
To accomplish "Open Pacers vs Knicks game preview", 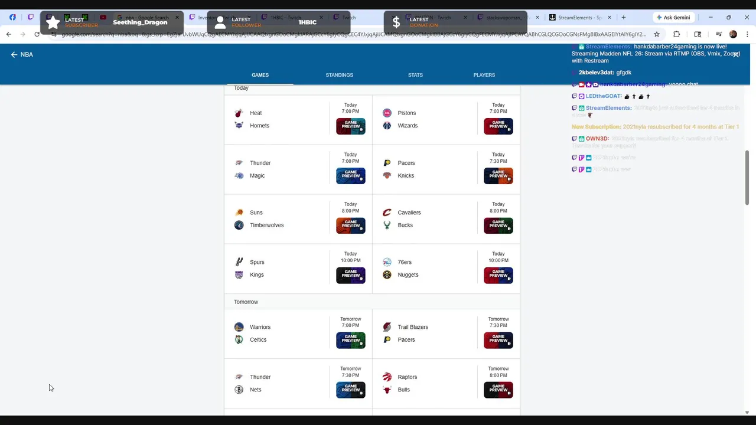I will click(498, 176).
